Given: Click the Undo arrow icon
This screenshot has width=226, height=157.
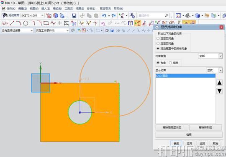Looking at the screenshot, I should coord(104,15).
